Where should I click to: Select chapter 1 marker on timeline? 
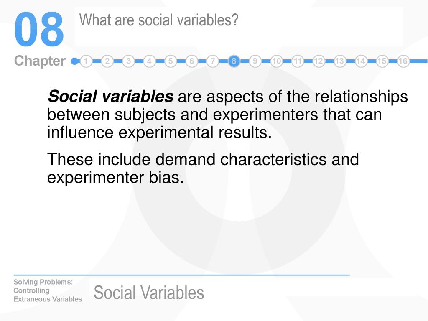tap(86, 61)
